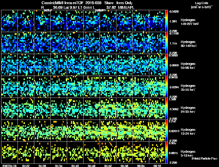The width and height of the screenshot is (219, 167).
Task: Select the 'Hydrogen 24-35 keV' row label
Action: point(188,110)
